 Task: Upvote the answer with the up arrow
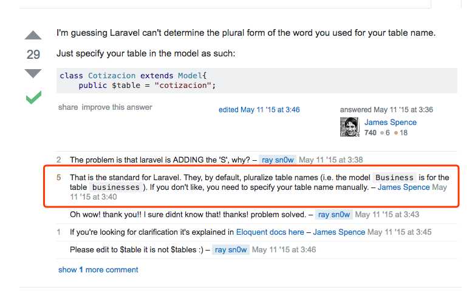(33, 35)
